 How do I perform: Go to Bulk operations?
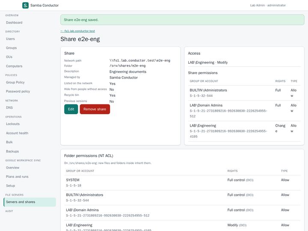tap(9, 142)
